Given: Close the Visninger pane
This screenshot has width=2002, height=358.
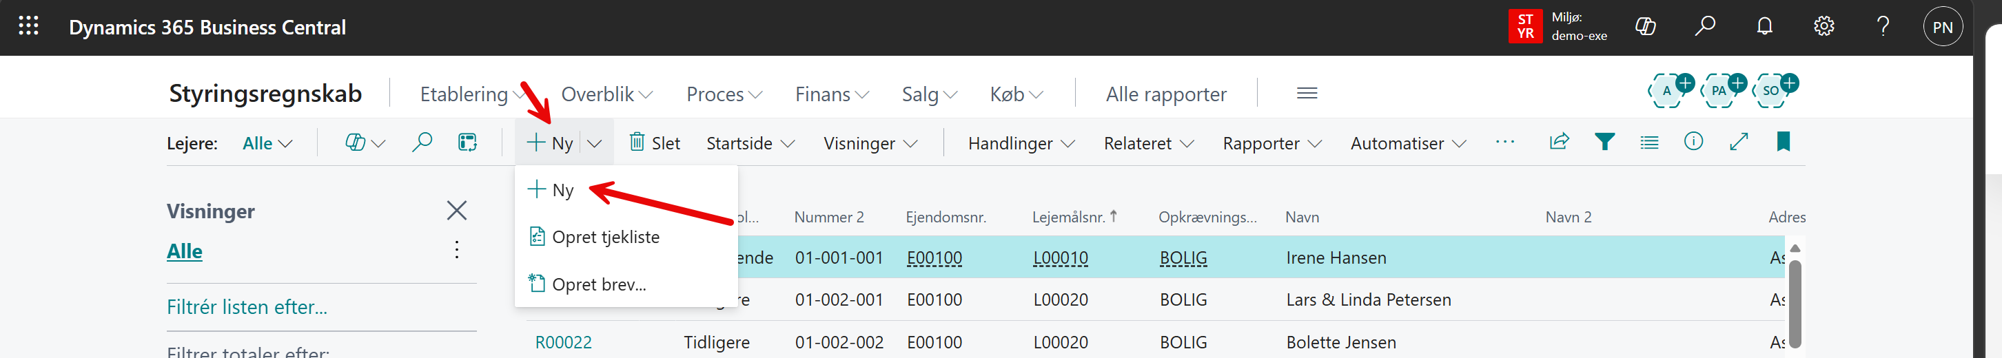Looking at the screenshot, I should pyautogui.click(x=457, y=211).
